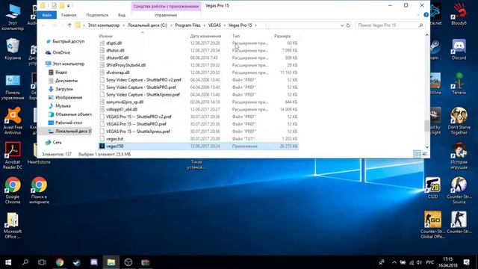Sort by the Размер column header
478x269 pixels.
(x=282, y=36)
